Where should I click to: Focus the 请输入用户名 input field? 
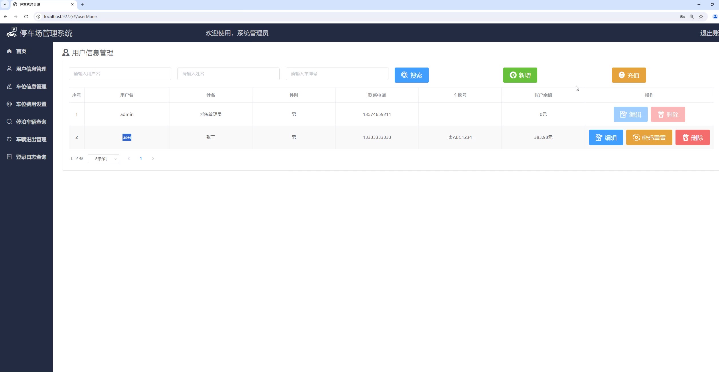tap(120, 74)
